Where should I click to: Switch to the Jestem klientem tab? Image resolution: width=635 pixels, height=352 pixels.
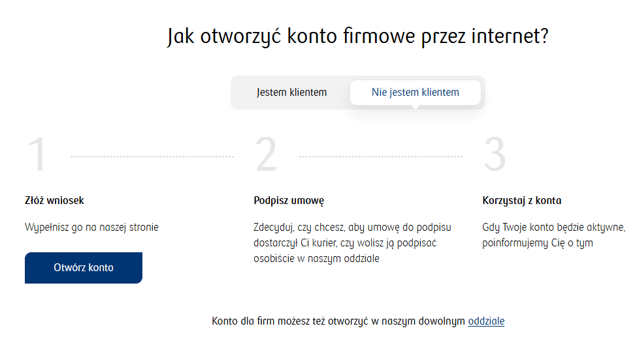[x=291, y=93]
